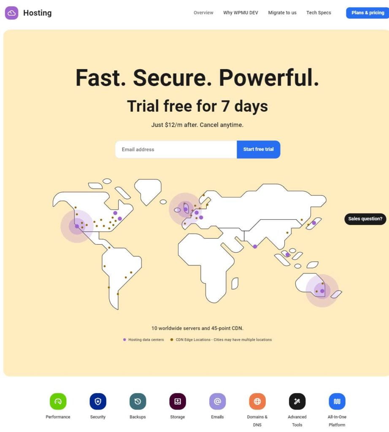Click the Hosting title text in header
Screen dimensions: 389x432
[x=38, y=13]
